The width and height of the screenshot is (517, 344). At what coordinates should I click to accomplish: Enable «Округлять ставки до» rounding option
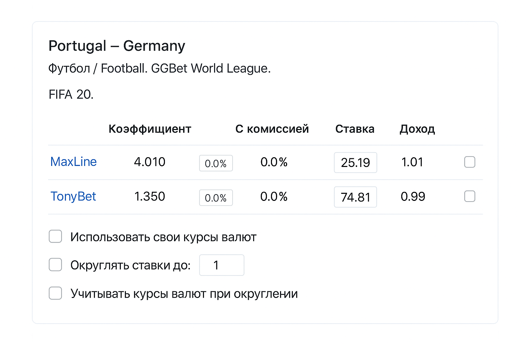point(55,265)
